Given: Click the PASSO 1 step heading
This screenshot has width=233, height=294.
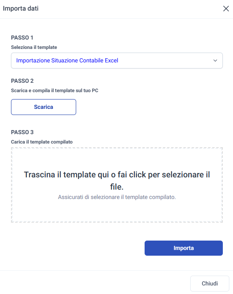Looking at the screenshot, I should click(x=22, y=38).
